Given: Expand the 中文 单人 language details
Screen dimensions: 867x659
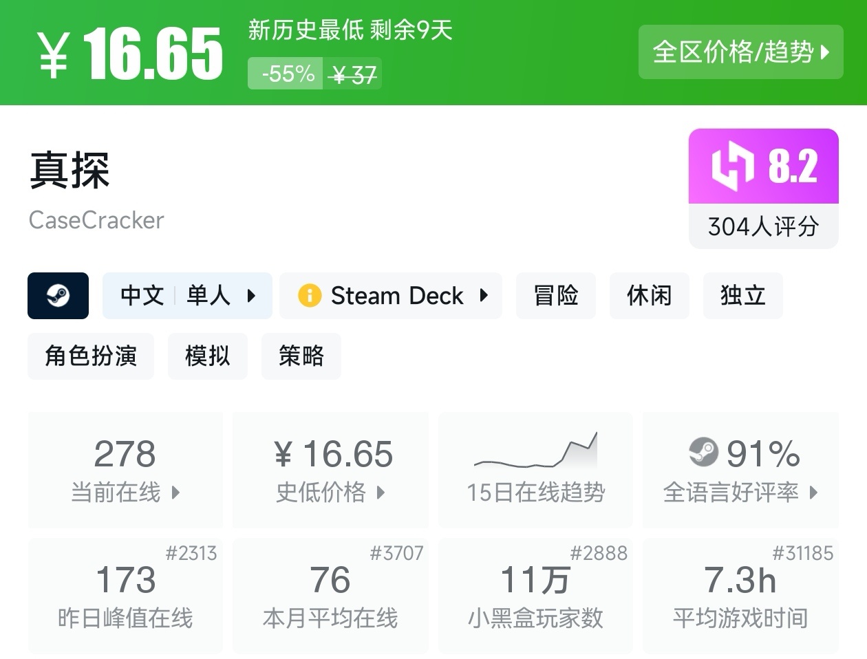Looking at the screenshot, I should pos(187,296).
